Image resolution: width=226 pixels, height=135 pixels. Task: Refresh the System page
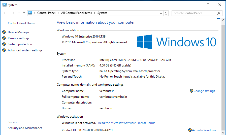[166, 13]
